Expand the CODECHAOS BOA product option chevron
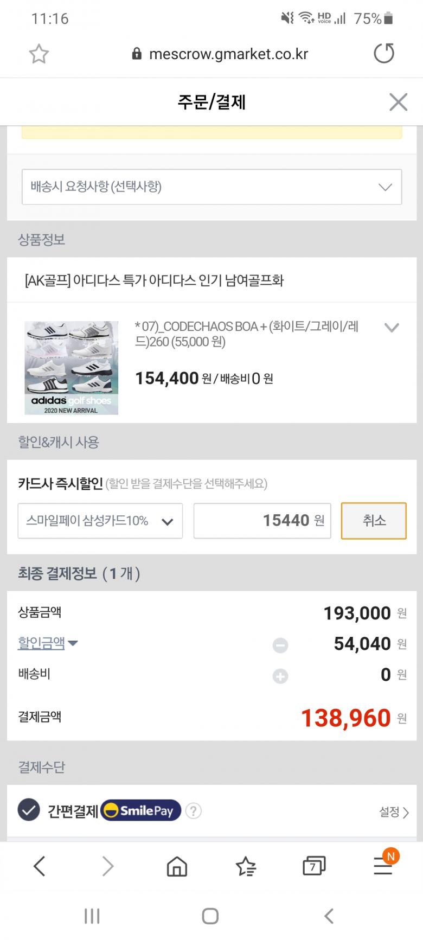 392,327
